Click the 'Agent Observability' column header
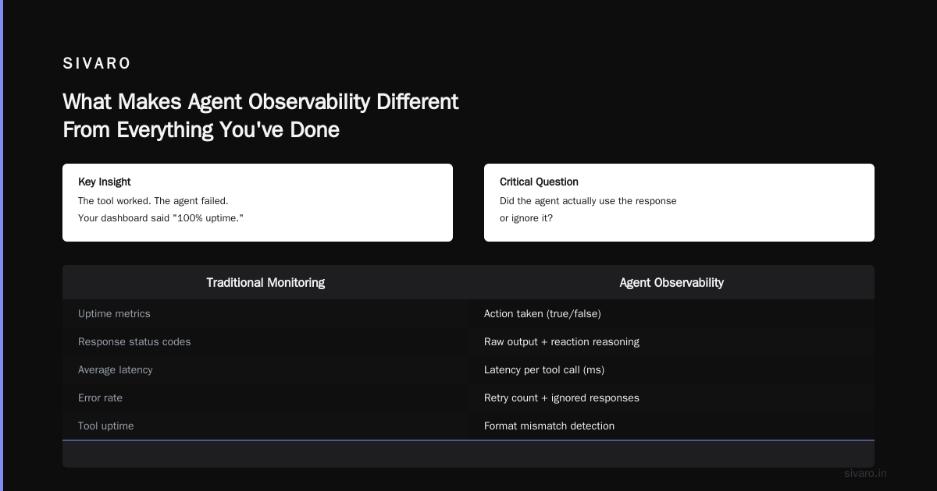This screenshot has width=937, height=491. coord(672,282)
